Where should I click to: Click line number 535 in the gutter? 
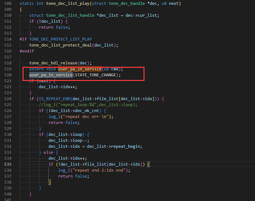pyautogui.click(x=8, y=164)
